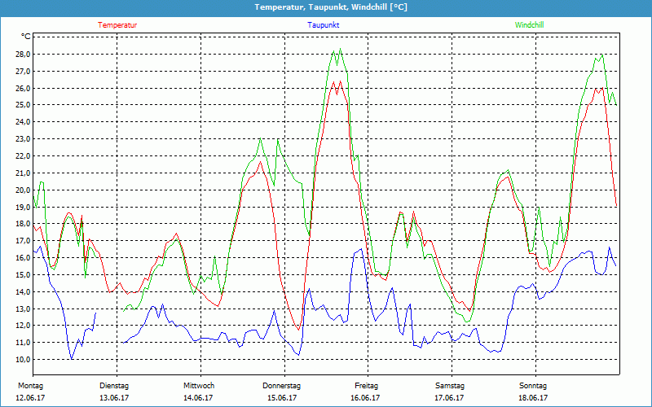This screenshot has width=652, height=407.
Task: Click the 17,0 y-axis value
Action: [x=23, y=241]
